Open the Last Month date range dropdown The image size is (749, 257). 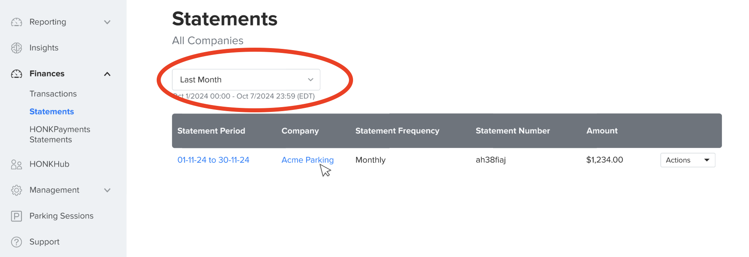(x=246, y=80)
